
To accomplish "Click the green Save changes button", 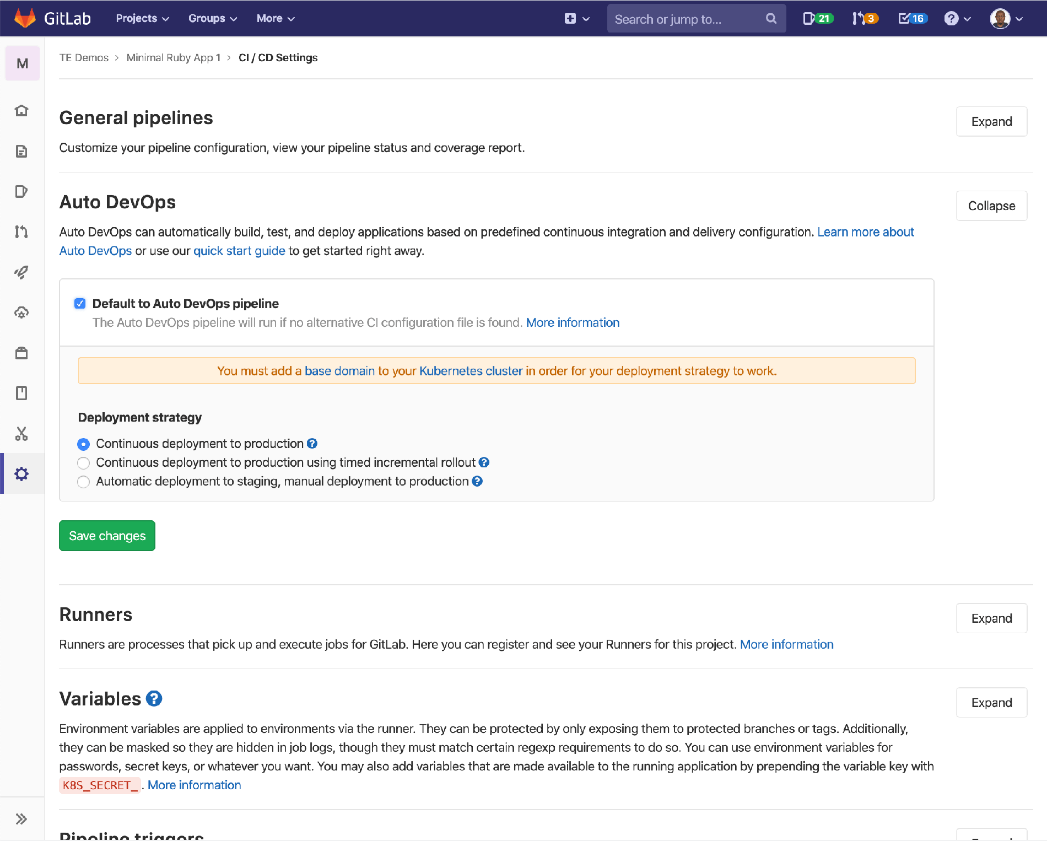I will (107, 536).
